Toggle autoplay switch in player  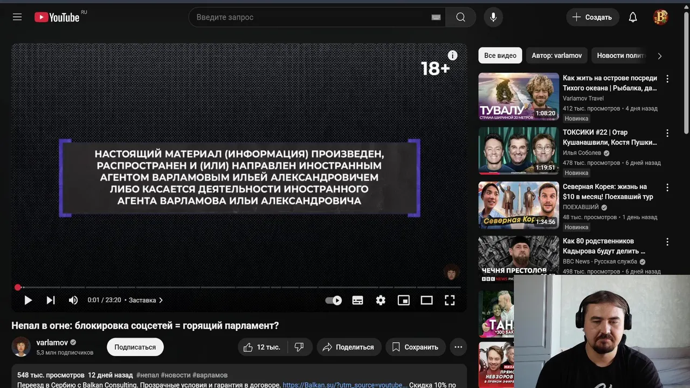tap(334, 300)
